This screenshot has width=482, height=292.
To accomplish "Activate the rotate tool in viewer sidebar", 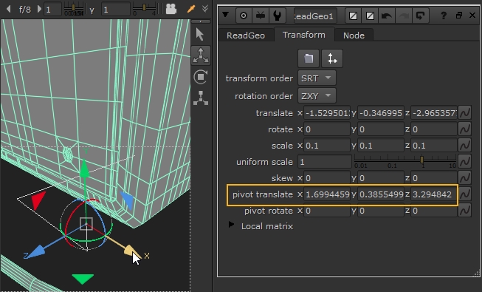I will tap(201, 77).
